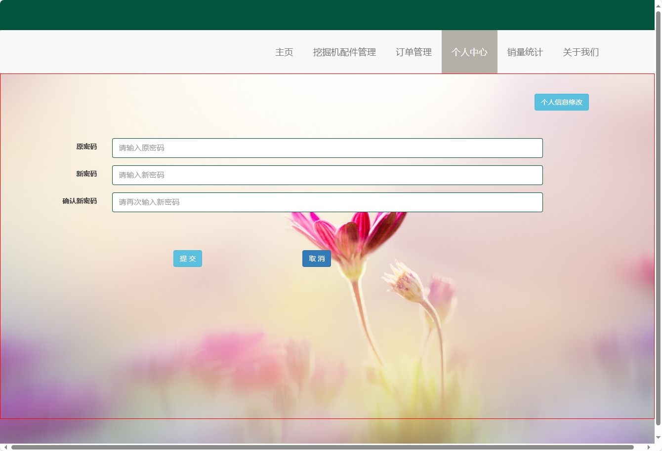The image size is (662, 451).
Task: Open the 销量统计 page
Action: pos(525,52)
